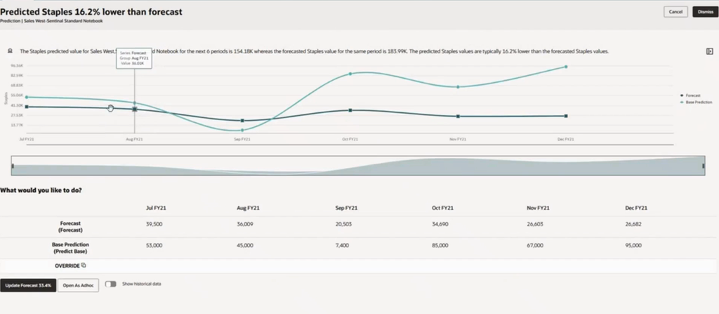Click Base Prediction value 85,000
Image resolution: width=719 pixels, height=314 pixels.
pyautogui.click(x=440, y=246)
